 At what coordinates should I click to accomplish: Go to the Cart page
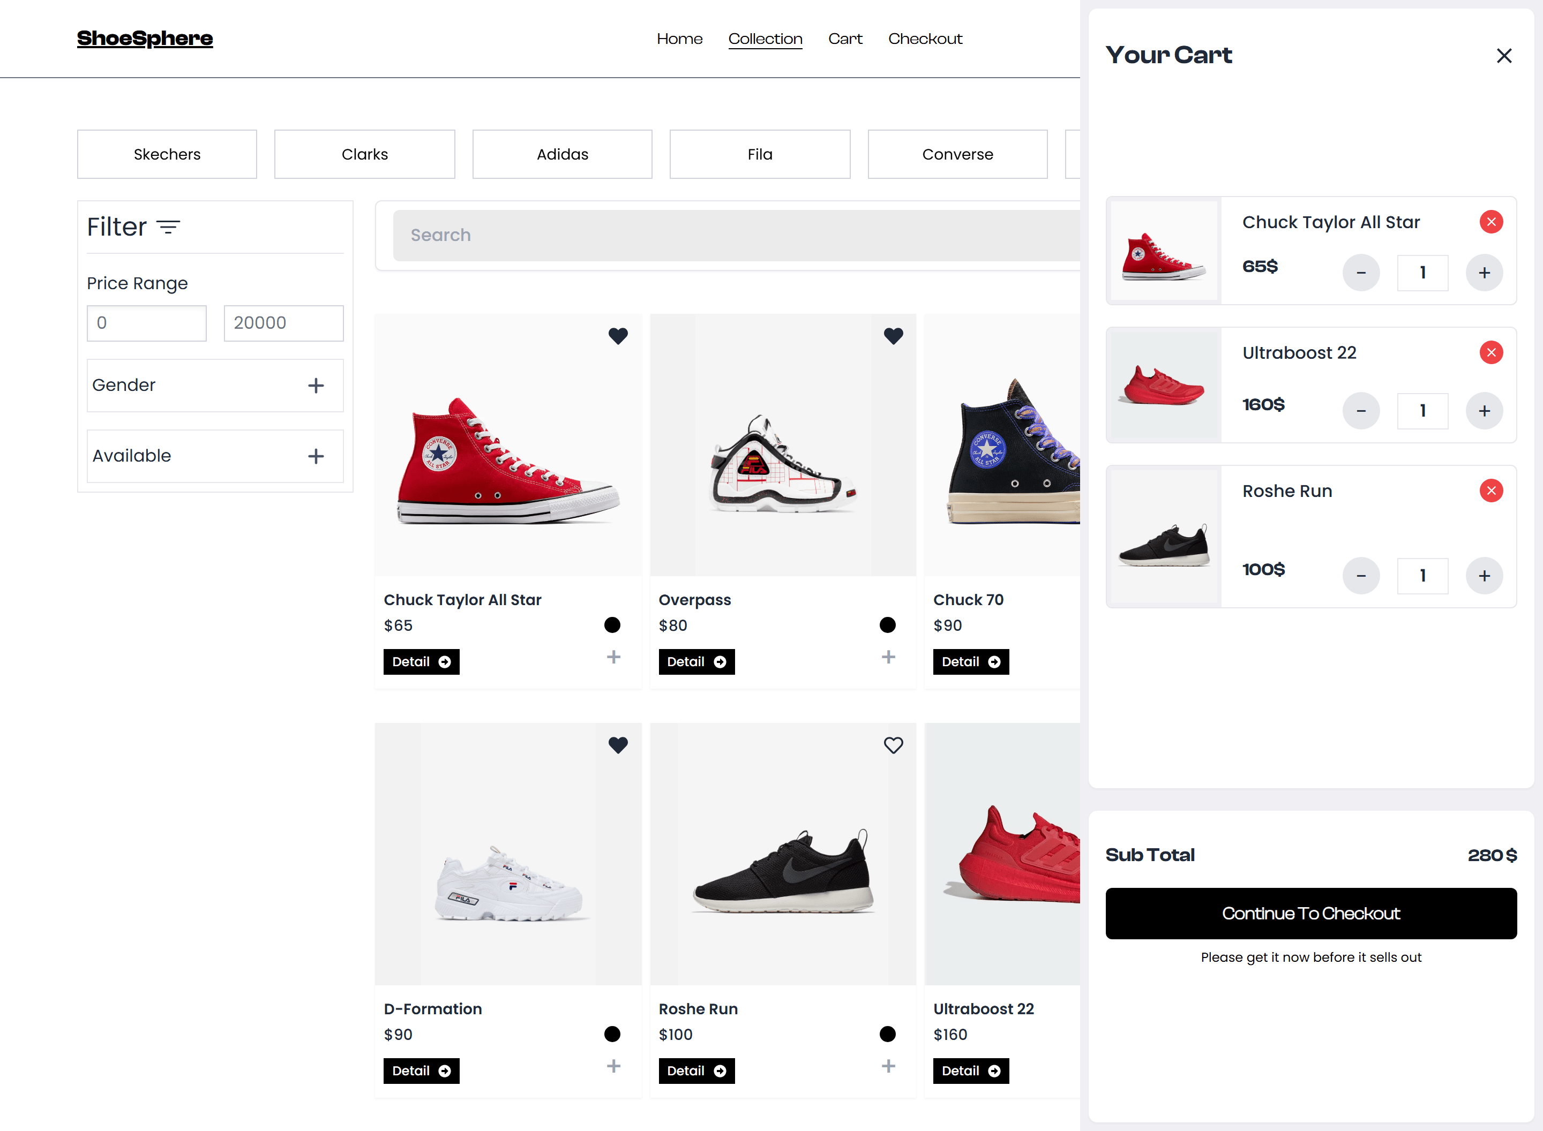[845, 39]
